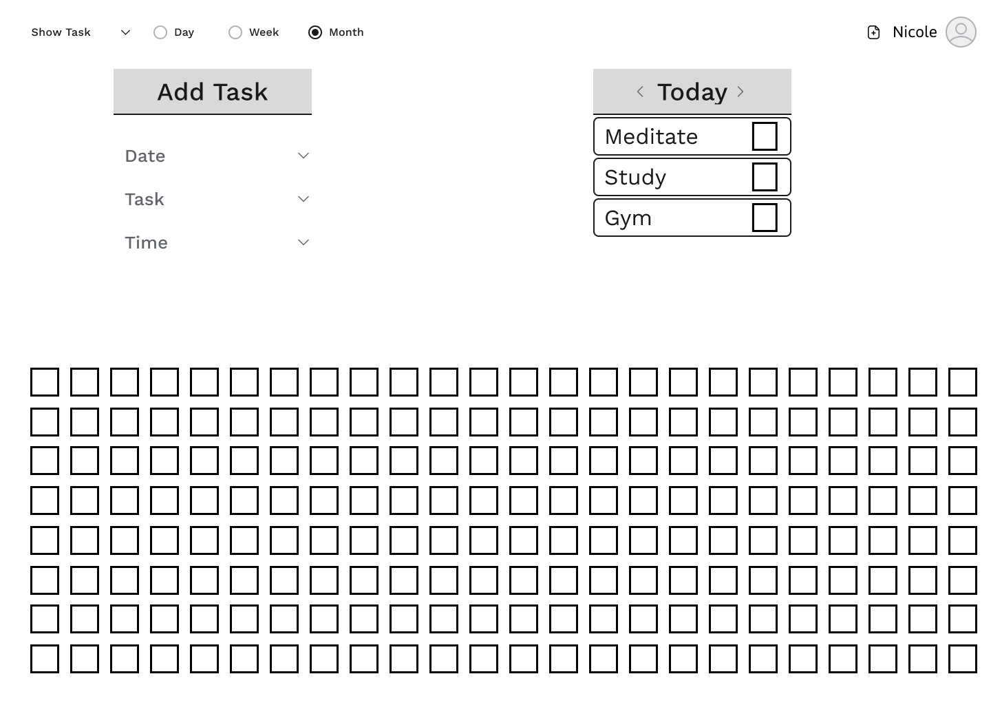Click the first checkbox in the calendar grid
This screenshot has height=705, width=991.
pyautogui.click(x=44, y=382)
